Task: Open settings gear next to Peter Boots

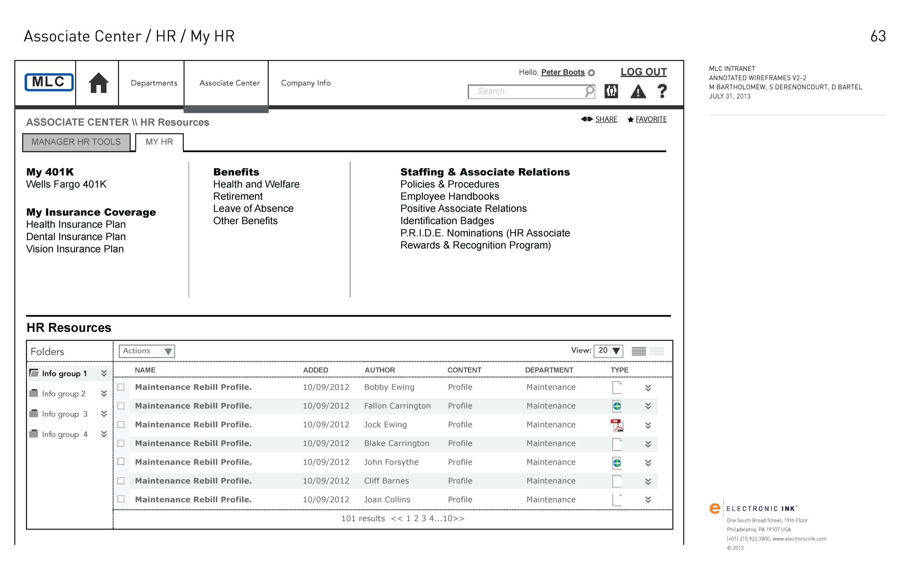Action: (x=591, y=73)
